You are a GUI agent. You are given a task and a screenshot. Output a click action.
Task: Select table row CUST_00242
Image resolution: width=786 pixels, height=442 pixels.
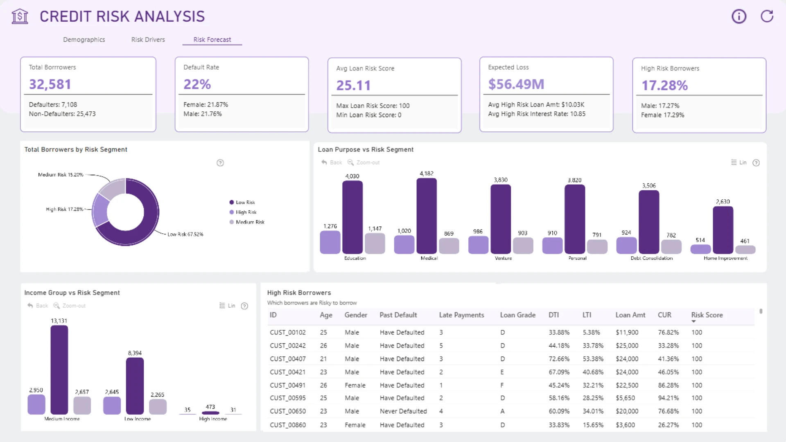(511, 345)
